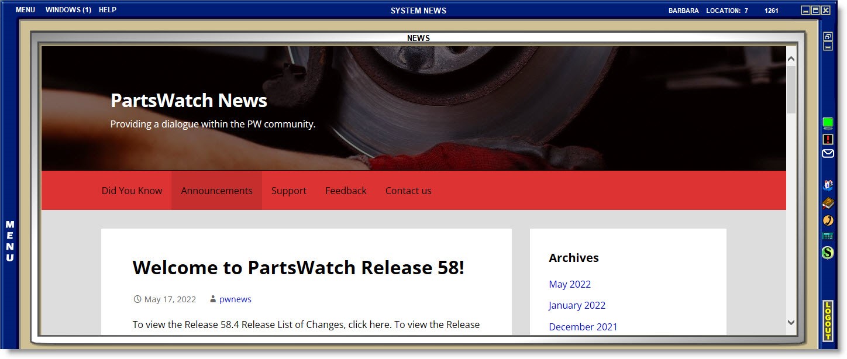
Task: Click the restore inner window icon
Action: point(828,36)
